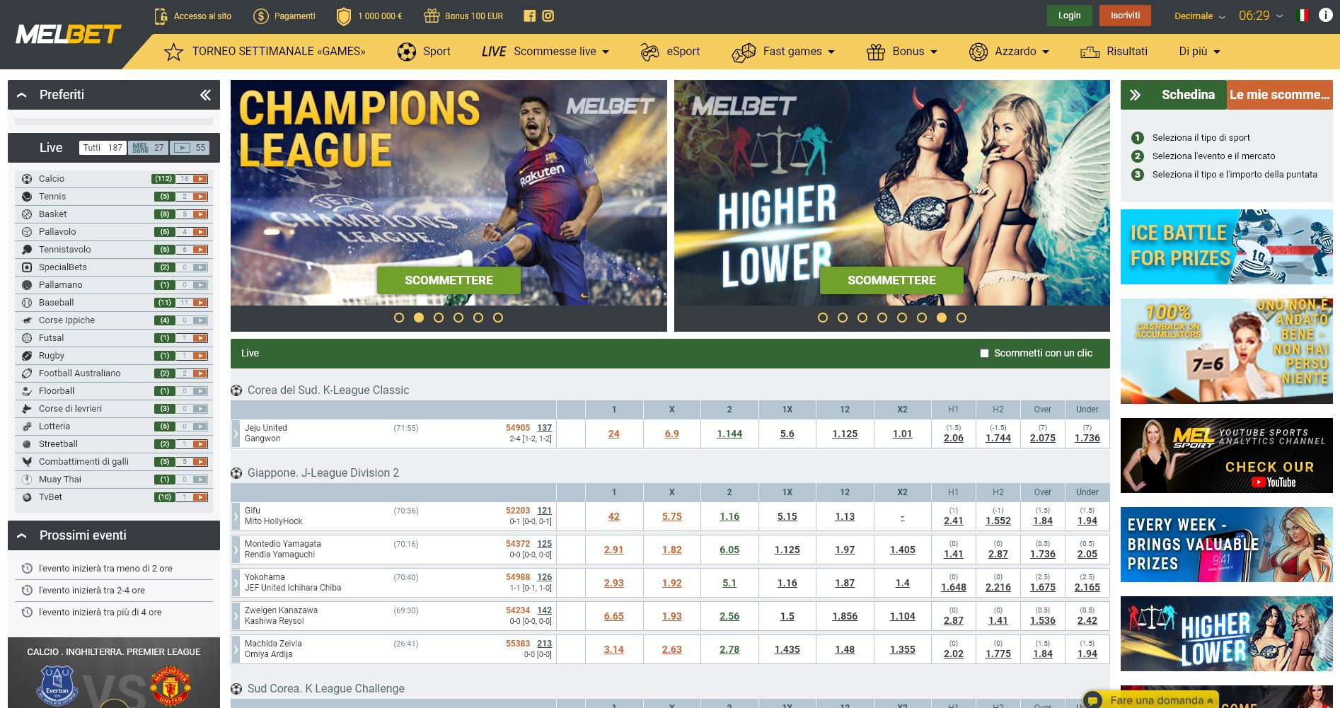This screenshot has width=1340, height=708.
Task: Click the Azzardo casino chip icon
Action: [x=978, y=52]
